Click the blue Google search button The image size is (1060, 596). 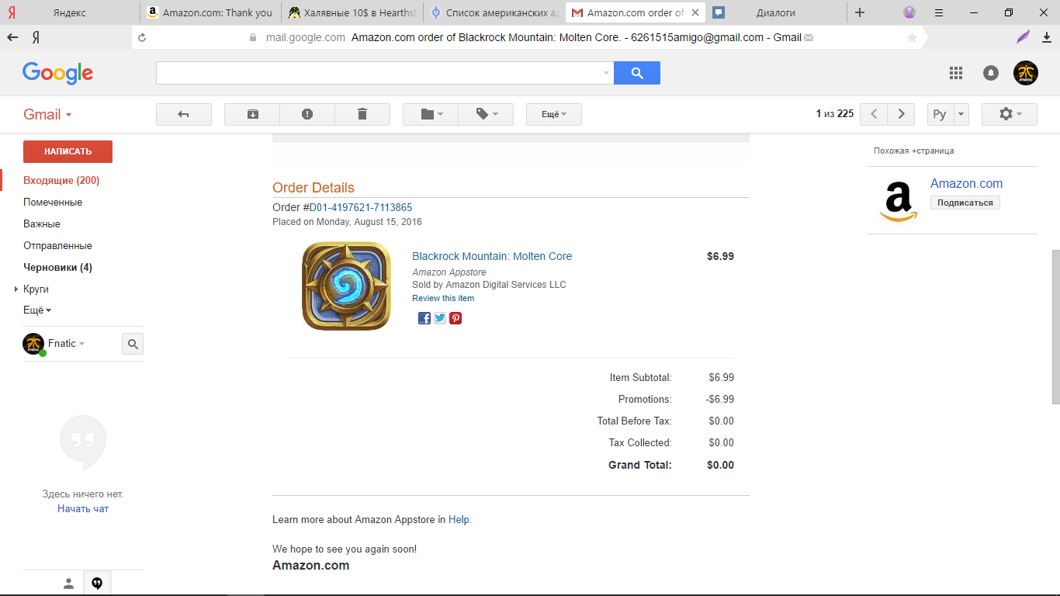pos(637,73)
